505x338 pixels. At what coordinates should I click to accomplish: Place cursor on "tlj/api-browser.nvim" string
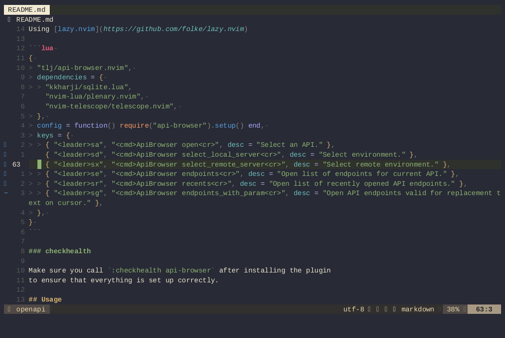coord(82,68)
